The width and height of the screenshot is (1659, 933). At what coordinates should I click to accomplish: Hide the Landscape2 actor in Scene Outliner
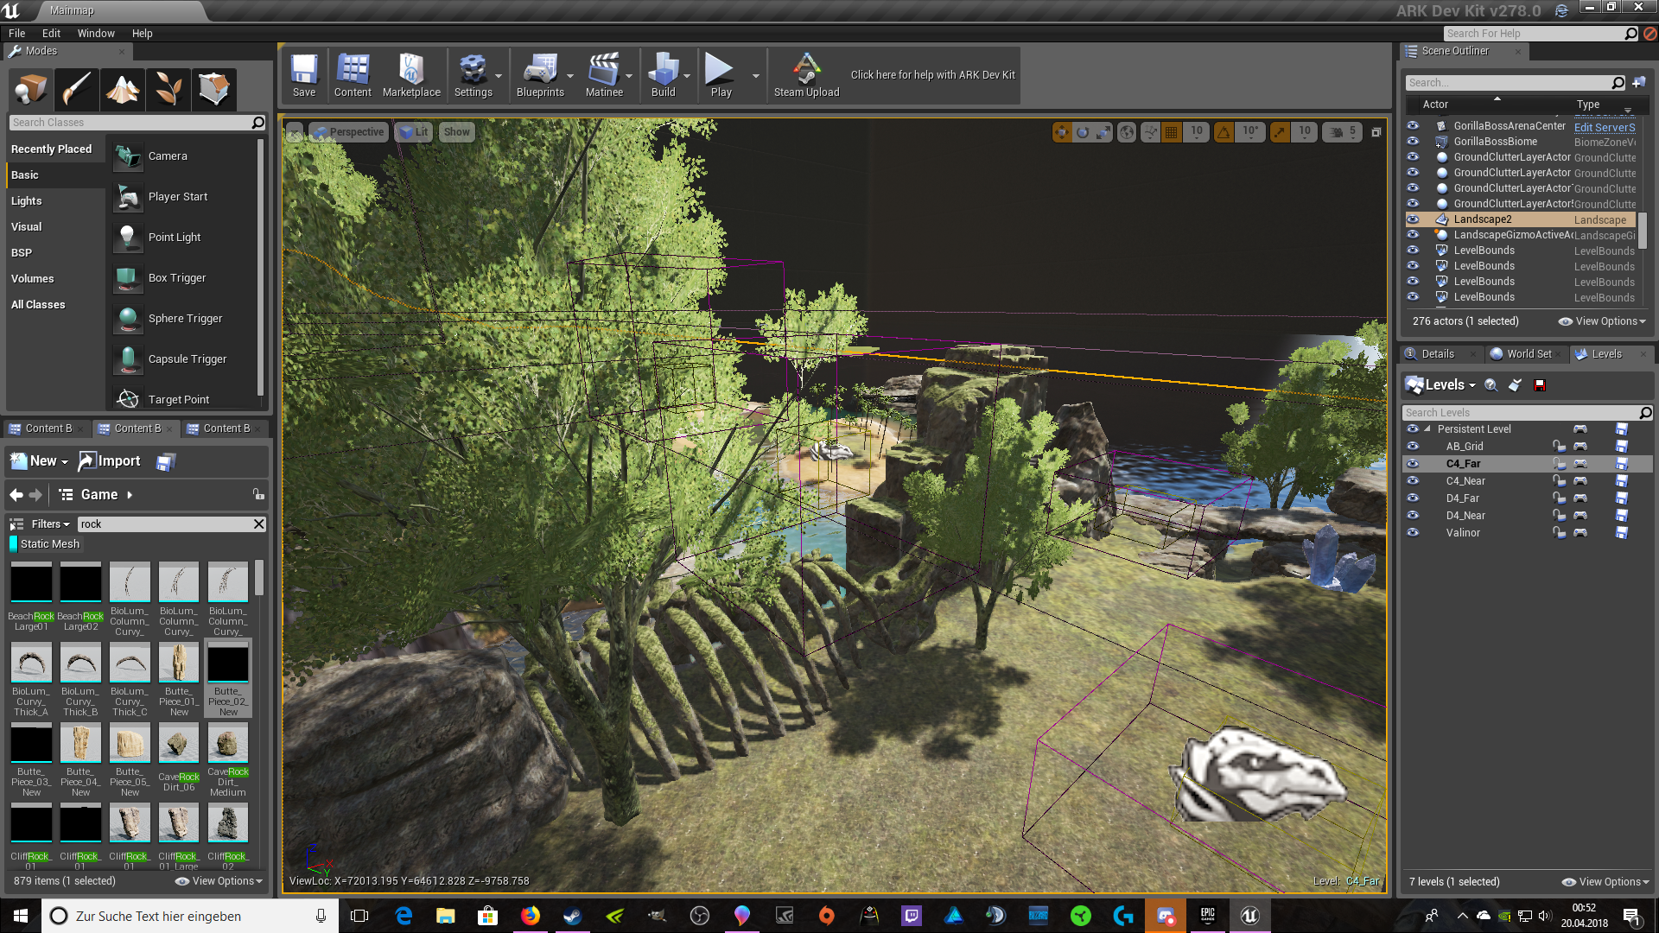pos(1413,219)
